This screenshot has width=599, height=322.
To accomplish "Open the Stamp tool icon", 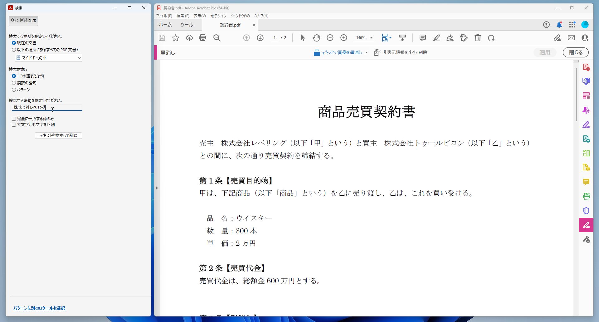I will tap(464, 38).
